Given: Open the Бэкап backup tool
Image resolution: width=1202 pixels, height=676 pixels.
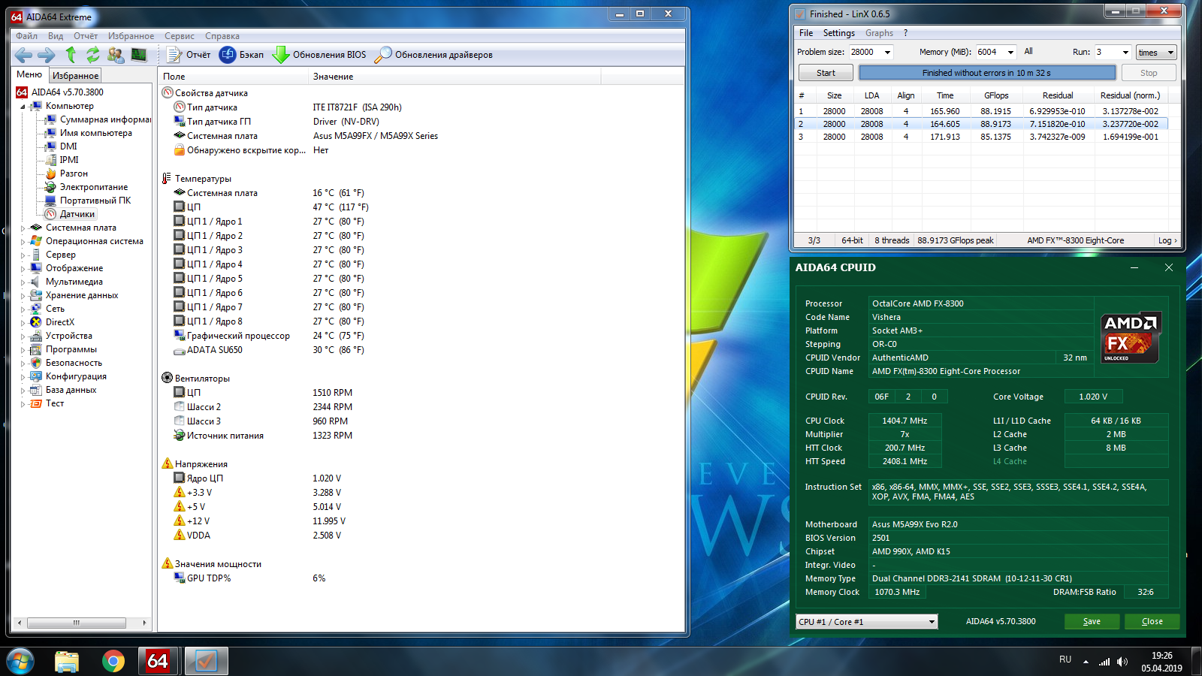Looking at the screenshot, I should (241, 55).
